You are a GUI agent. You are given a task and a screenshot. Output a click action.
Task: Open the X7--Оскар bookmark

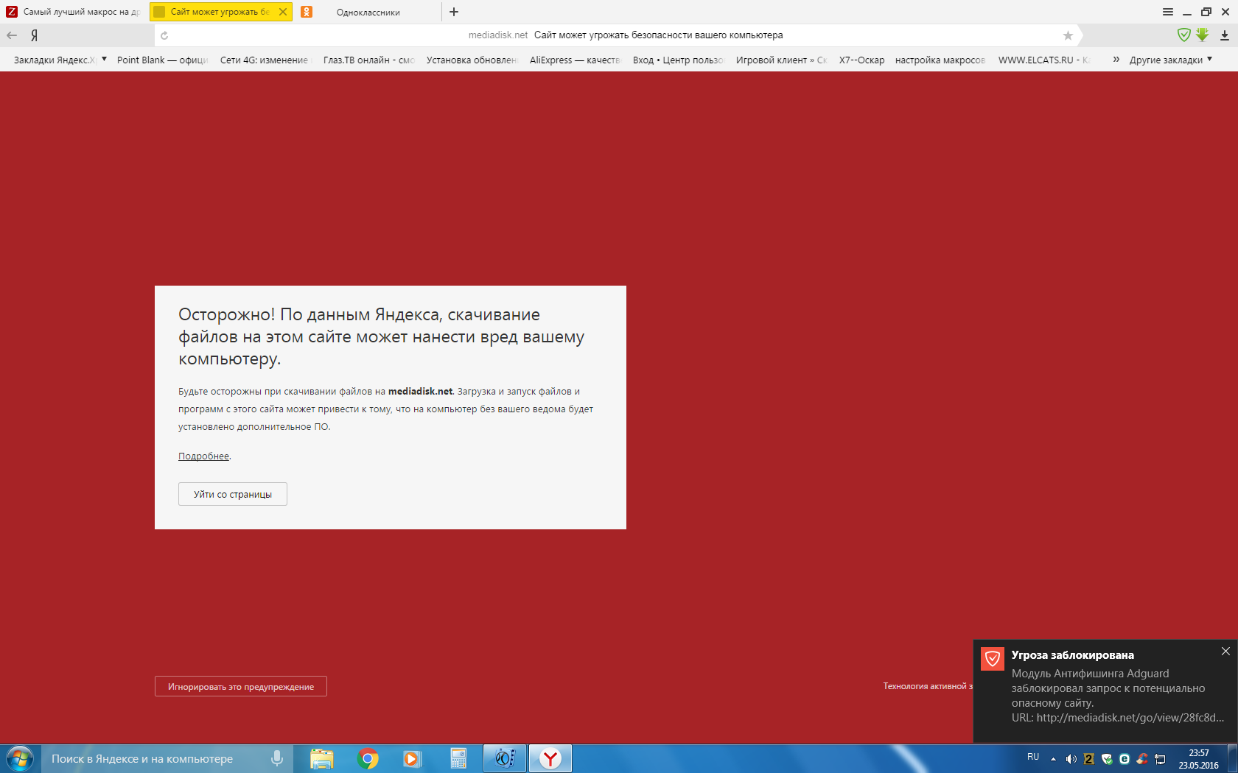[861, 60]
